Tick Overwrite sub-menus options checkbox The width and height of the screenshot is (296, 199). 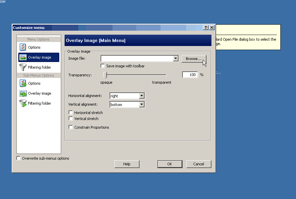[19, 158]
